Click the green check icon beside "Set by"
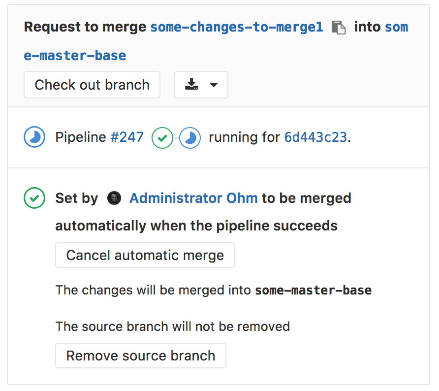The image size is (439, 391). (x=34, y=198)
